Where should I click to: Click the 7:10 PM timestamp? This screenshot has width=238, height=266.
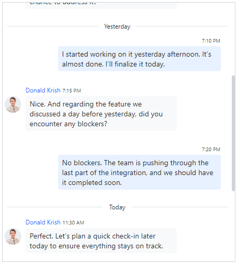(x=211, y=41)
